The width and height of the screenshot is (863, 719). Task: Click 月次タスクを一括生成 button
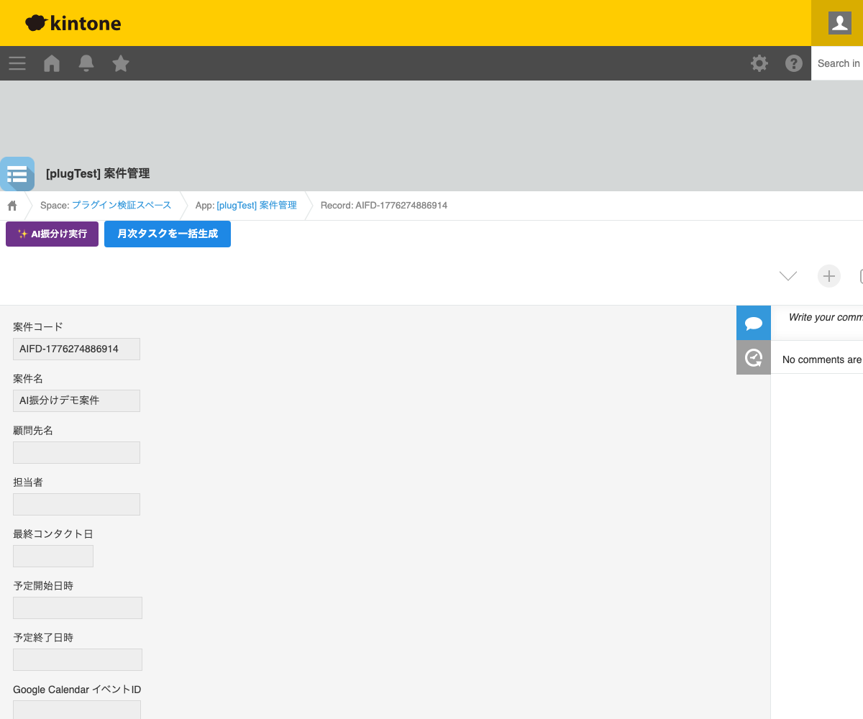point(168,234)
